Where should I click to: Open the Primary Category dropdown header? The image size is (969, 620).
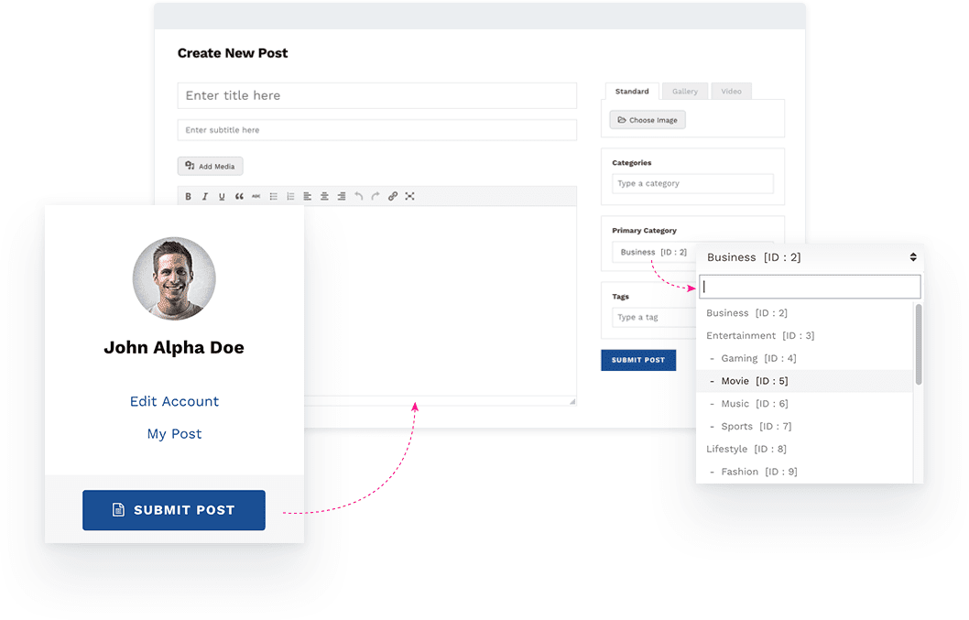(810, 257)
